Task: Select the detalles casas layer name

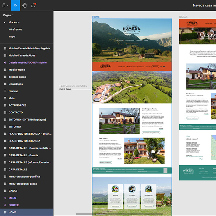Action: pyautogui.click(x=17, y=77)
